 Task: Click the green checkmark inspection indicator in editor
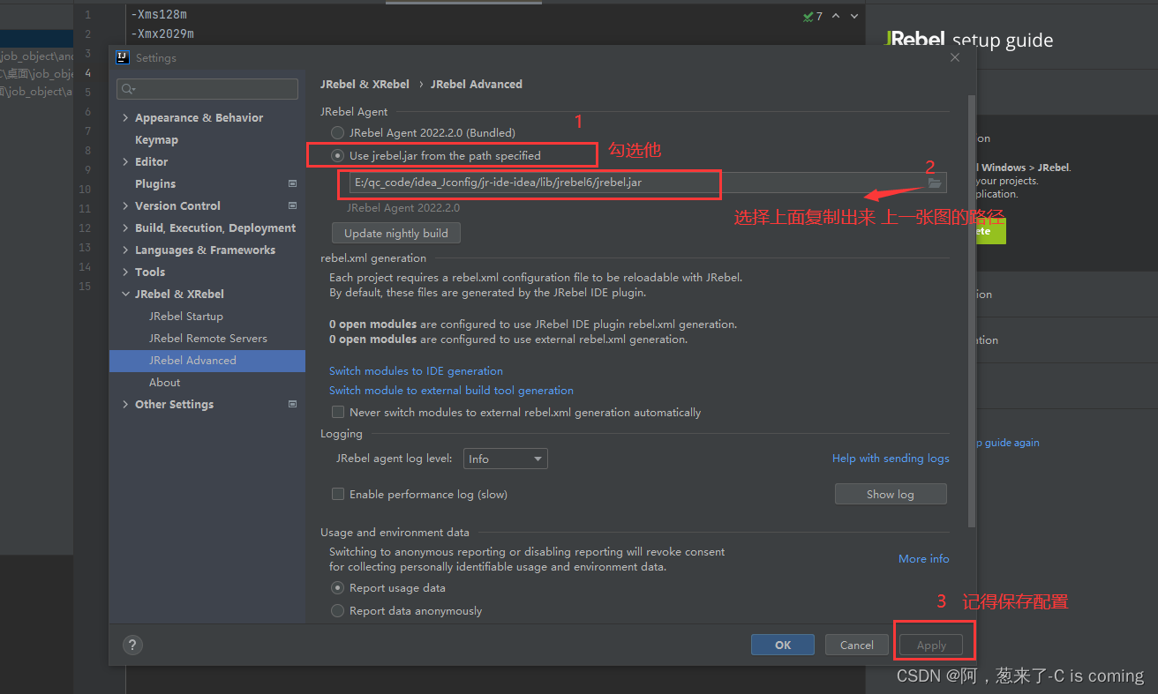(x=808, y=16)
